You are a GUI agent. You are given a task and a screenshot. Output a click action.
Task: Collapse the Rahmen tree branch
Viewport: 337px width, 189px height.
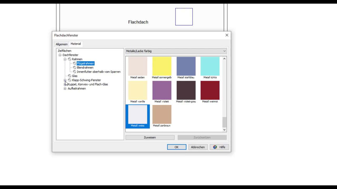point(65,59)
